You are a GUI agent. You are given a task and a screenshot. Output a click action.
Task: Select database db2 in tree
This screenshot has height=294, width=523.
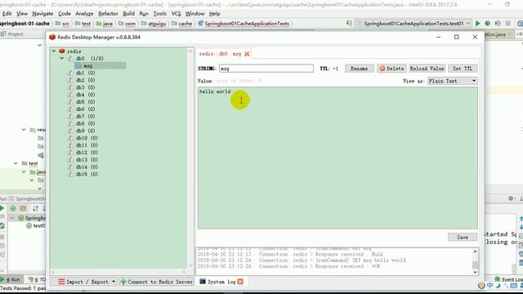[x=85, y=80]
